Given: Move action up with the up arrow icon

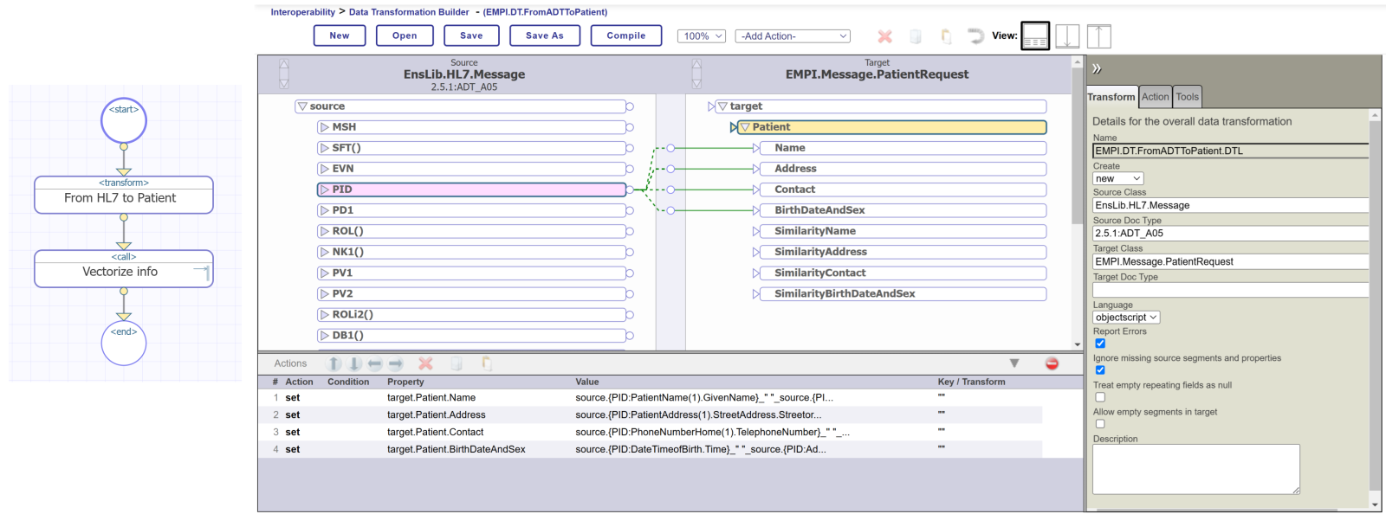Looking at the screenshot, I should click(x=334, y=364).
